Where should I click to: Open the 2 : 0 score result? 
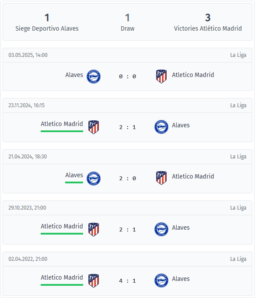tap(128, 178)
